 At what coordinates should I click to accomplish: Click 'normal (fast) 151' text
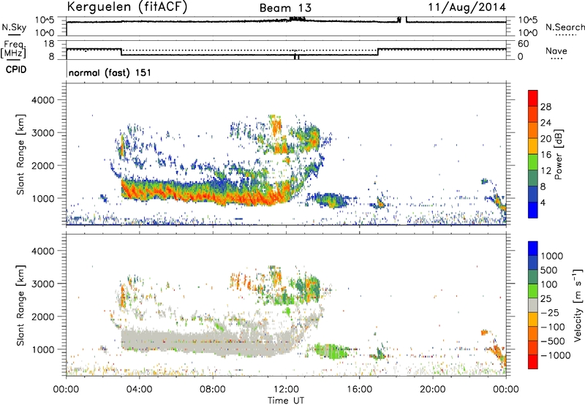(x=110, y=72)
